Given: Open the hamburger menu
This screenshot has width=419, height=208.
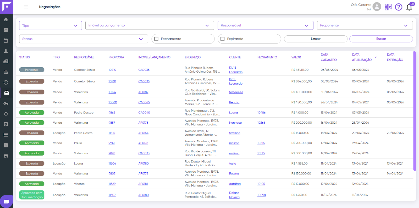Looking at the screenshot, I should point(26,7).
